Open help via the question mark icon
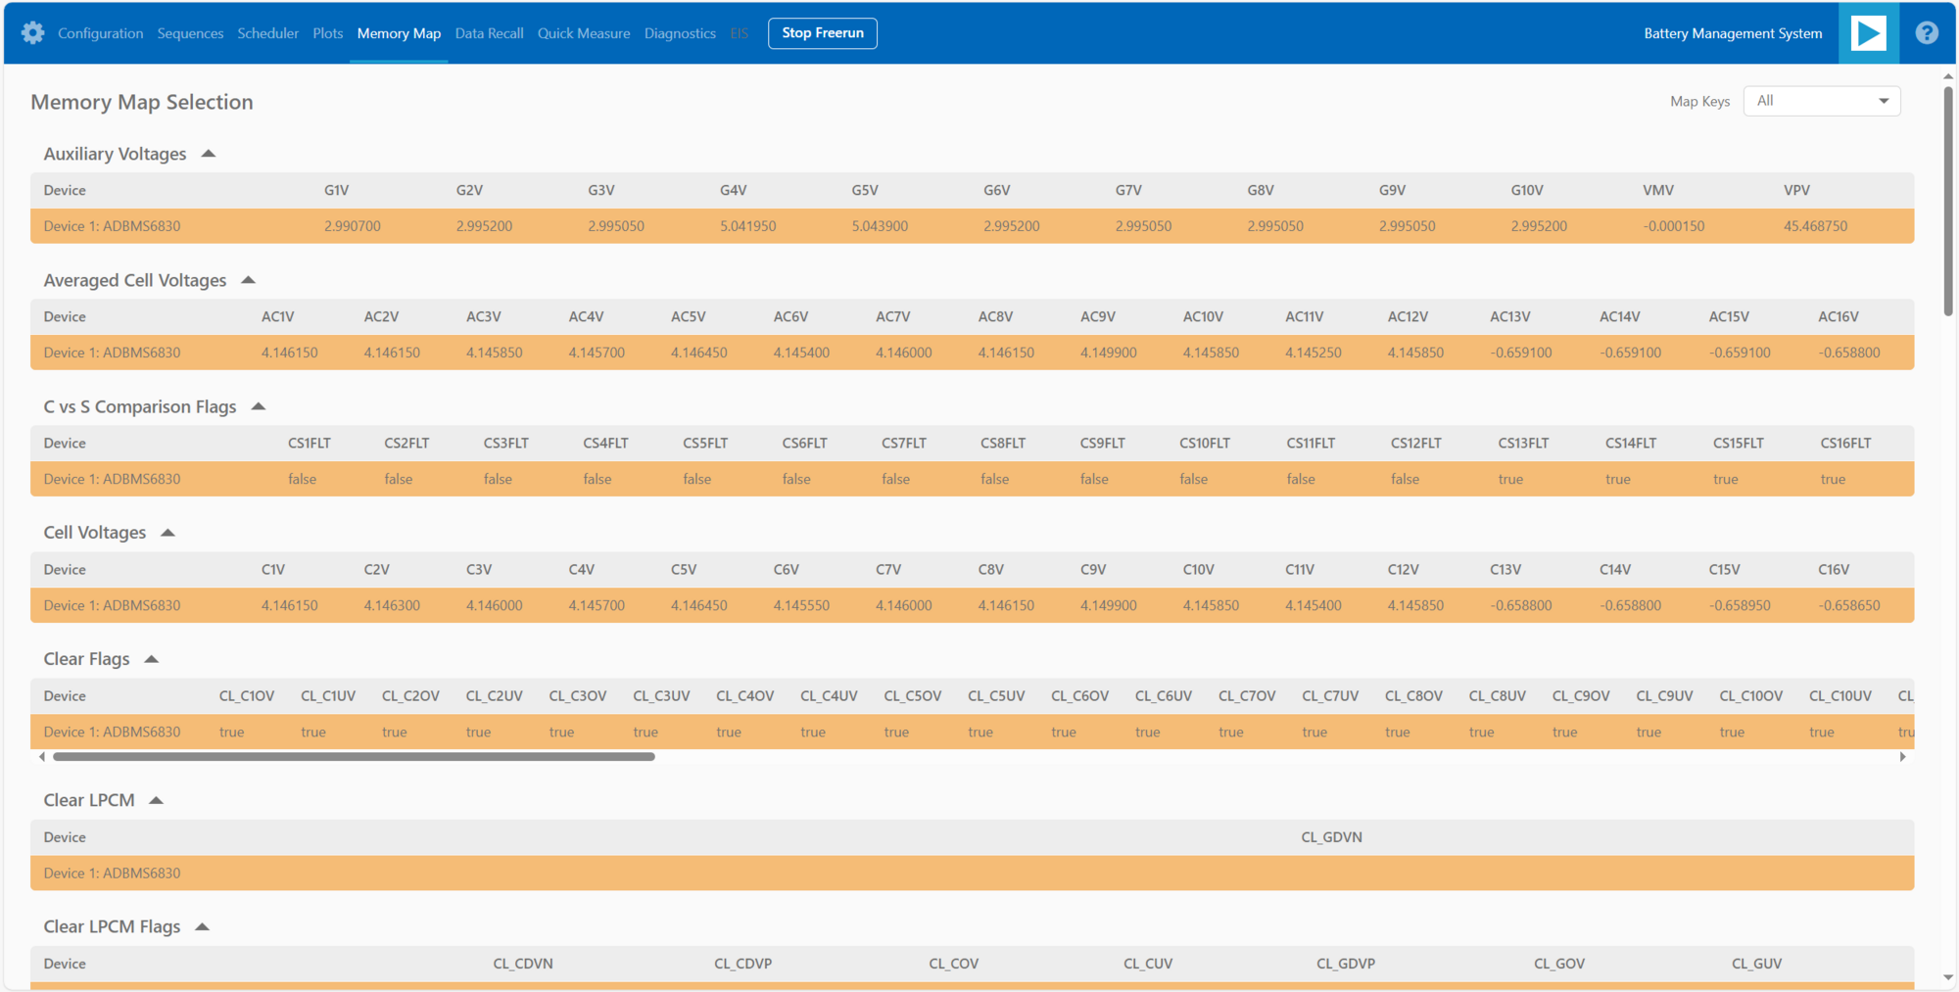Viewport: 1959px width, 992px height. click(x=1926, y=32)
